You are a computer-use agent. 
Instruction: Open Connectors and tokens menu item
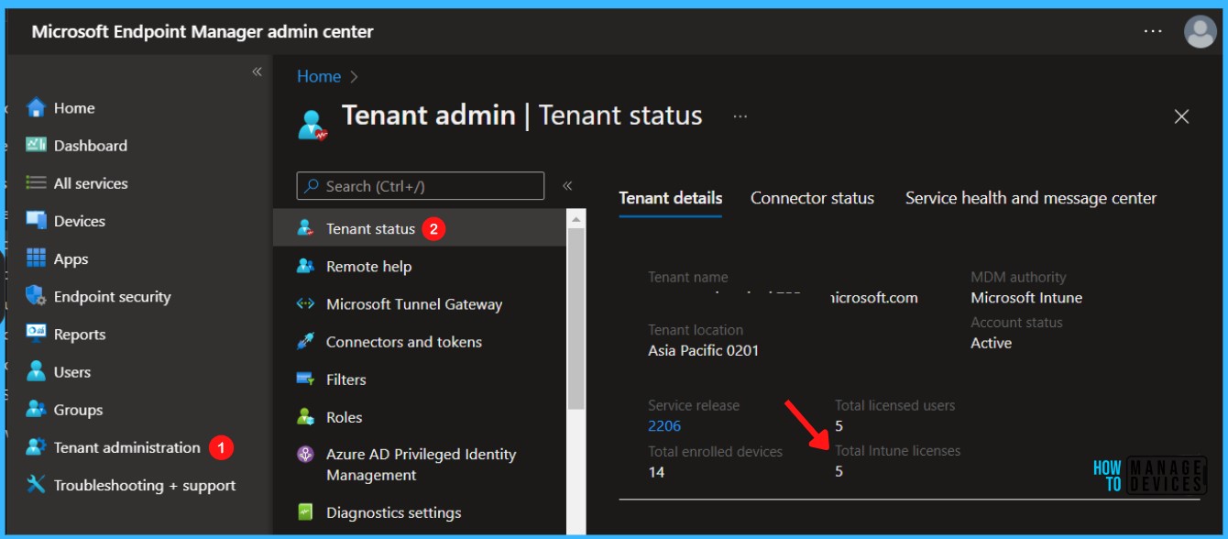[420, 341]
